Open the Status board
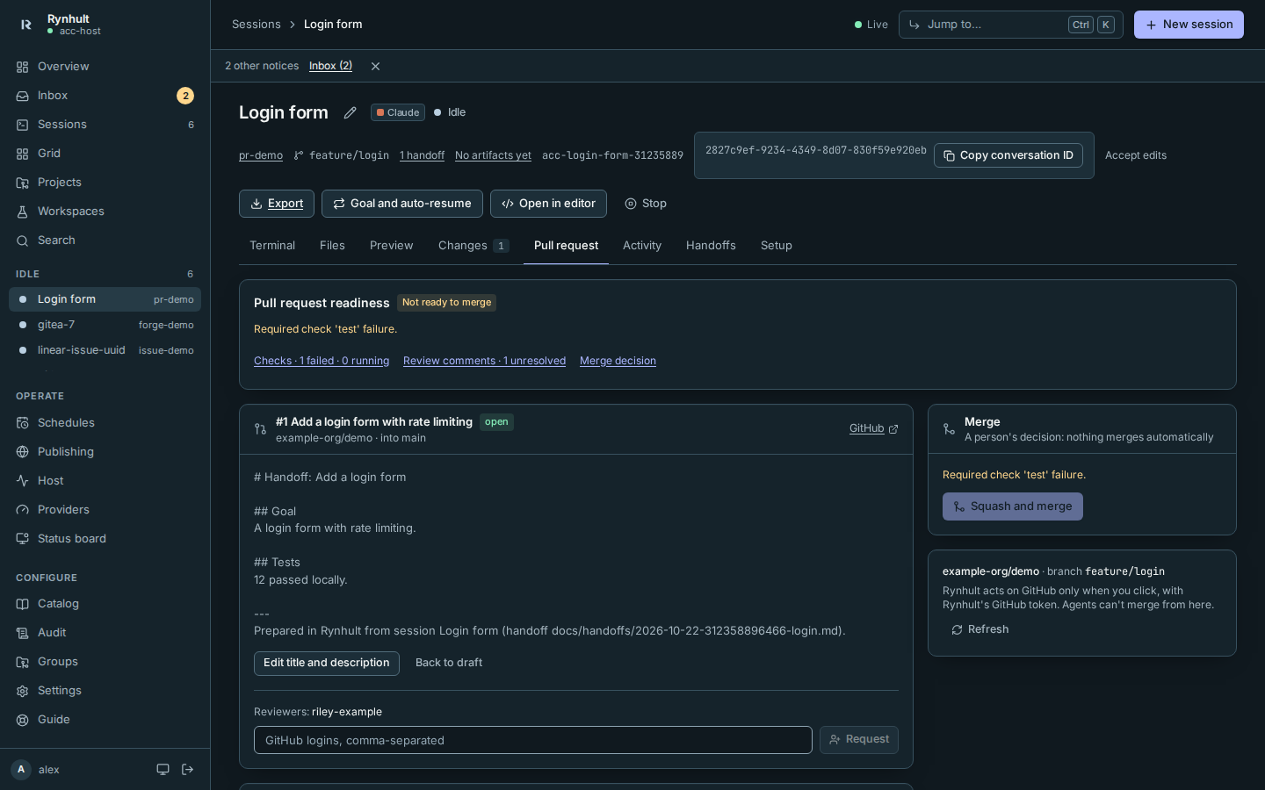This screenshot has width=1265, height=790. (105, 539)
